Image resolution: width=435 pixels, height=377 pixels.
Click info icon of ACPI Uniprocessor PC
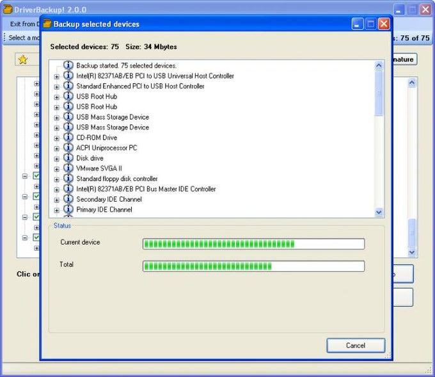[68, 147]
